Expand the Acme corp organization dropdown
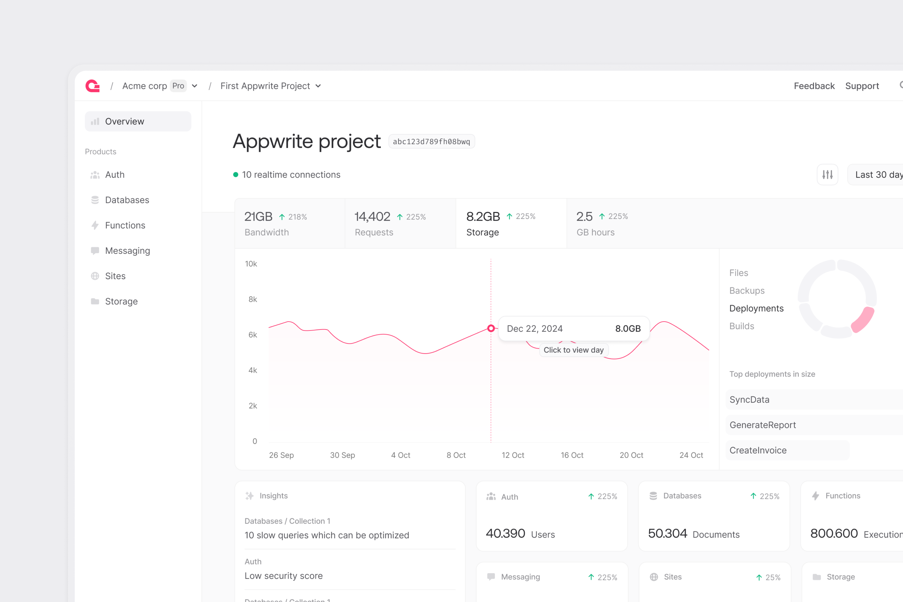Image resolution: width=903 pixels, height=602 pixels. pos(194,86)
